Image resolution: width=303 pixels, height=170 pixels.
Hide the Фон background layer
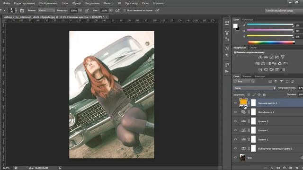tap(235, 157)
